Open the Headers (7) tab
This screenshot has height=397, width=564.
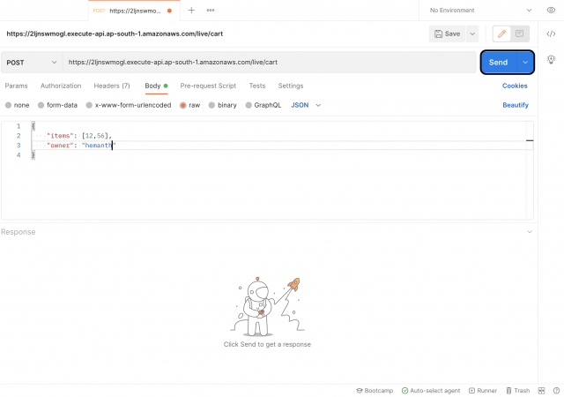pyautogui.click(x=112, y=86)
